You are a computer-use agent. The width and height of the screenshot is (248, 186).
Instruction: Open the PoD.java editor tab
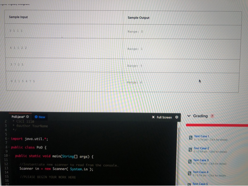(18, 117)
